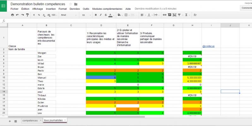The height and width of the screenshot is (126, 252).
Task: Click the Nom de famille cell
Action: pos(22,49)
